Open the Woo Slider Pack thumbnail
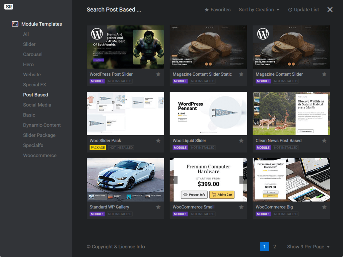343x257 pixels. (125, 113)
